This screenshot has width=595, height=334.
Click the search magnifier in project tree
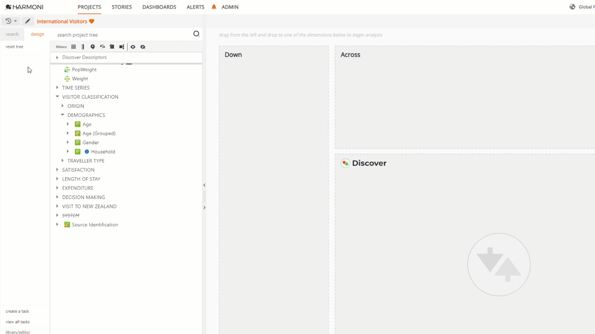[x=196, y=34]
